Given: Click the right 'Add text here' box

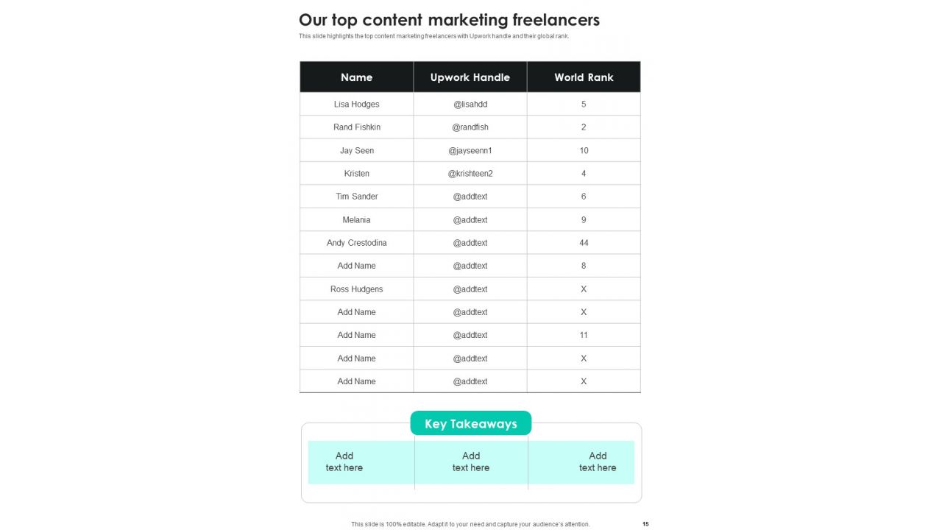Looking at the screenshot, I should pos(581,462).
